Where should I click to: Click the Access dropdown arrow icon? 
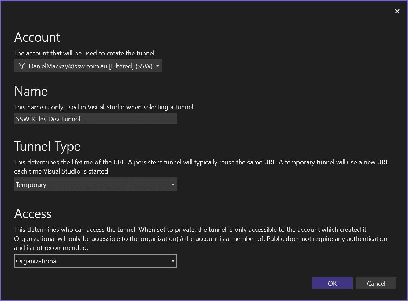click(x=173, y=261)
